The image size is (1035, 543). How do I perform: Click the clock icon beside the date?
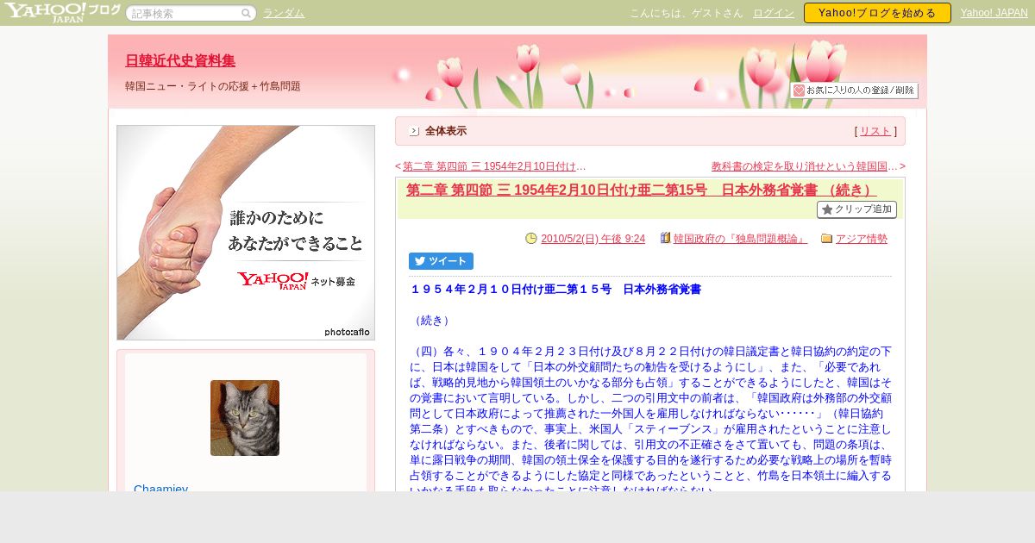[x=531, y=239]
